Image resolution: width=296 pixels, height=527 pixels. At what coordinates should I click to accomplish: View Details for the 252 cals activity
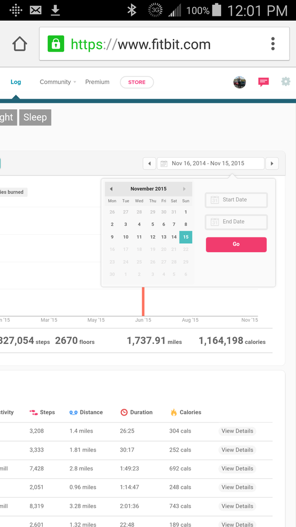pos(237,450)
